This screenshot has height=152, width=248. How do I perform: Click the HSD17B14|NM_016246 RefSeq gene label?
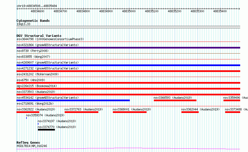coord(32,146)
